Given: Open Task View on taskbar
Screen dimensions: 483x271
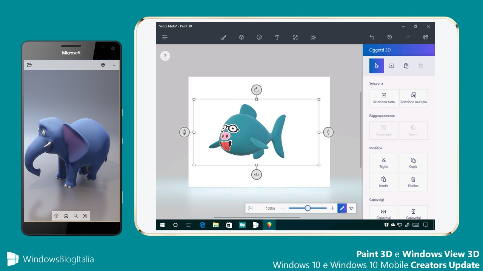Looking at the screenshot, I should 189,225.
